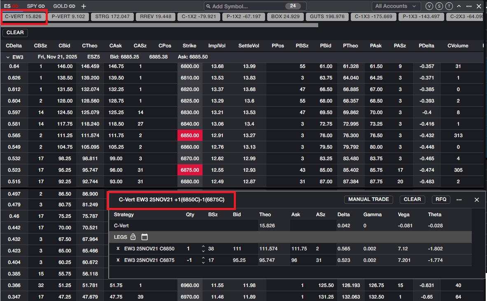487x301 pixels.
Task: Click the circled S icon in the header
Action: 439,6
